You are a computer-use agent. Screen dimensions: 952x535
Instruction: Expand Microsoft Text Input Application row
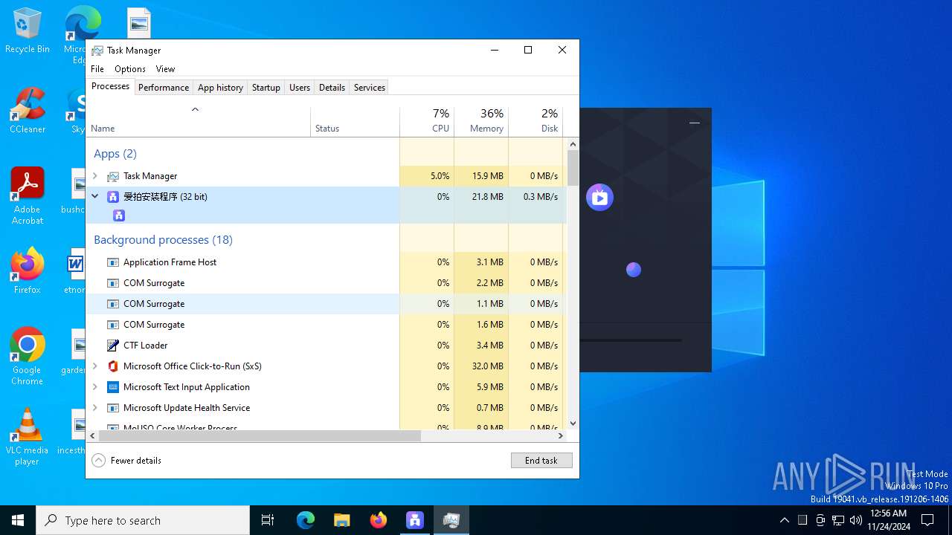94,387
